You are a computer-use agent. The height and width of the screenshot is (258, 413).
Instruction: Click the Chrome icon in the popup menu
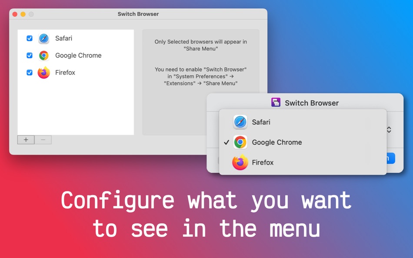point(240,142)
